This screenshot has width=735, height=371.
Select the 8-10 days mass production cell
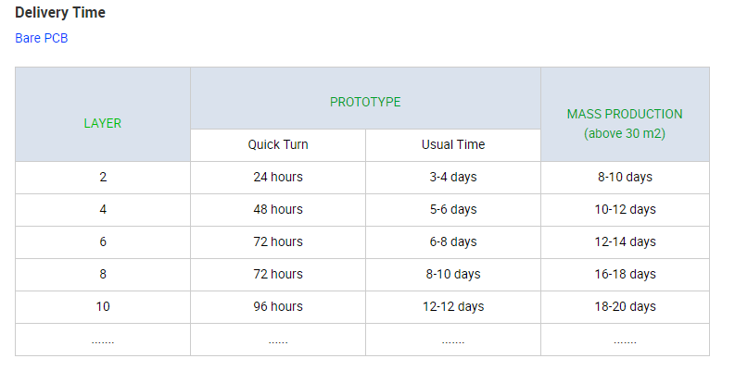[625, 178]
